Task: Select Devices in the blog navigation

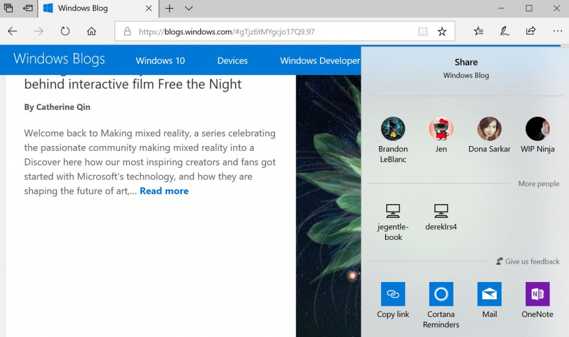Action: tap(232, 61)
